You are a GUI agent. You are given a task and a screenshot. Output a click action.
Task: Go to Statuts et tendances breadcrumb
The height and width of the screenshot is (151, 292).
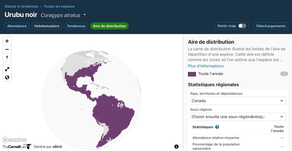pyautogui.click(x=21, y=6)
